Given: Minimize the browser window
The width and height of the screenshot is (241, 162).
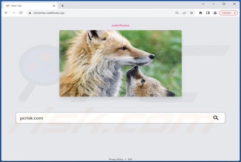Looking at the screenshot, I should pos(213,4).
